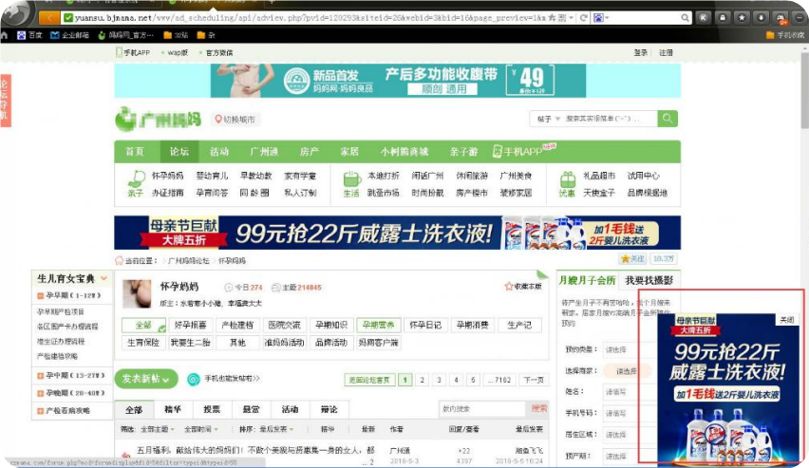The width and height of the screenshot is (809, 468).
Task: Collapse the 生儿育女宝典 sidebar panel
Action: [103, 279]
